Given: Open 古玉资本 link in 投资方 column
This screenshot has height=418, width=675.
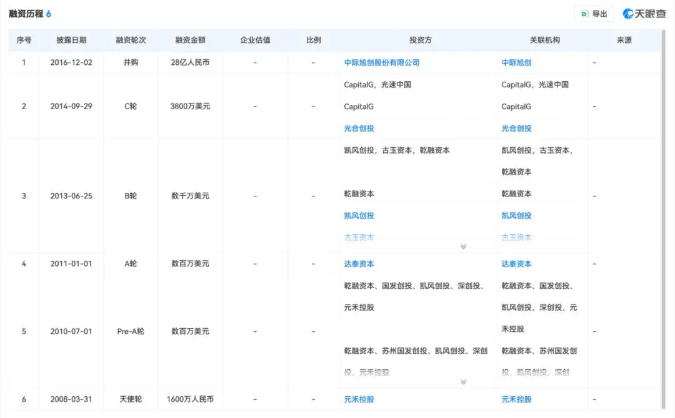Looking at the screenshot, I should [359, 237].
